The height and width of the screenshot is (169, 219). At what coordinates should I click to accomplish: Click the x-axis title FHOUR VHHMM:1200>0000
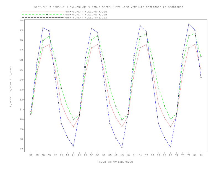click(115, 162)
